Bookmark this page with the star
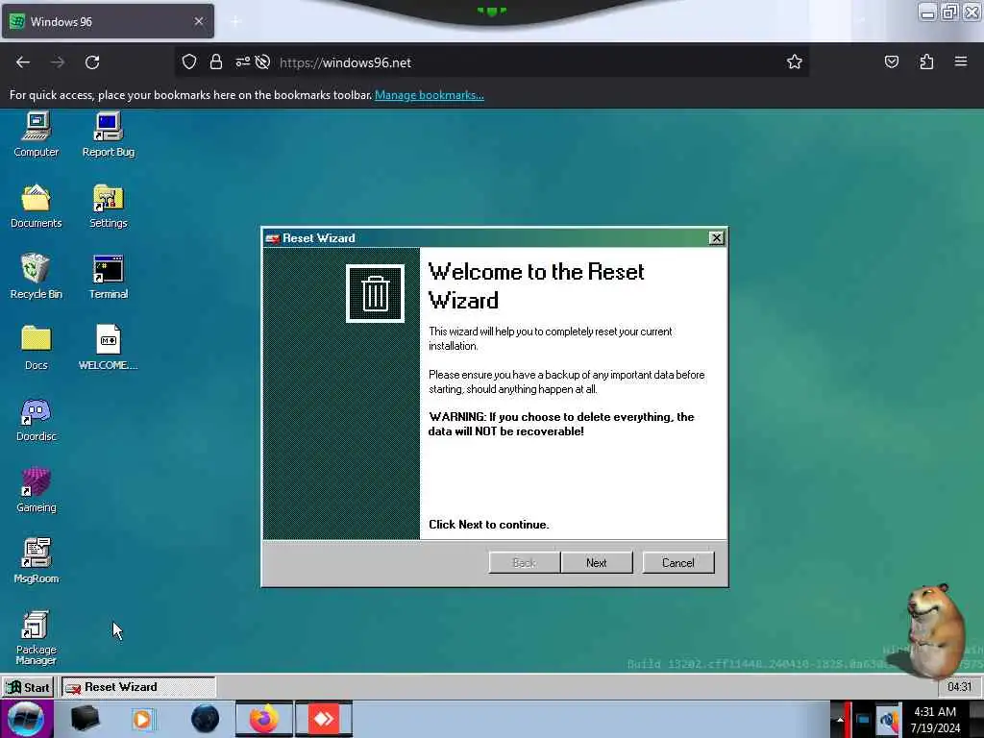 (x=795, y=62)
